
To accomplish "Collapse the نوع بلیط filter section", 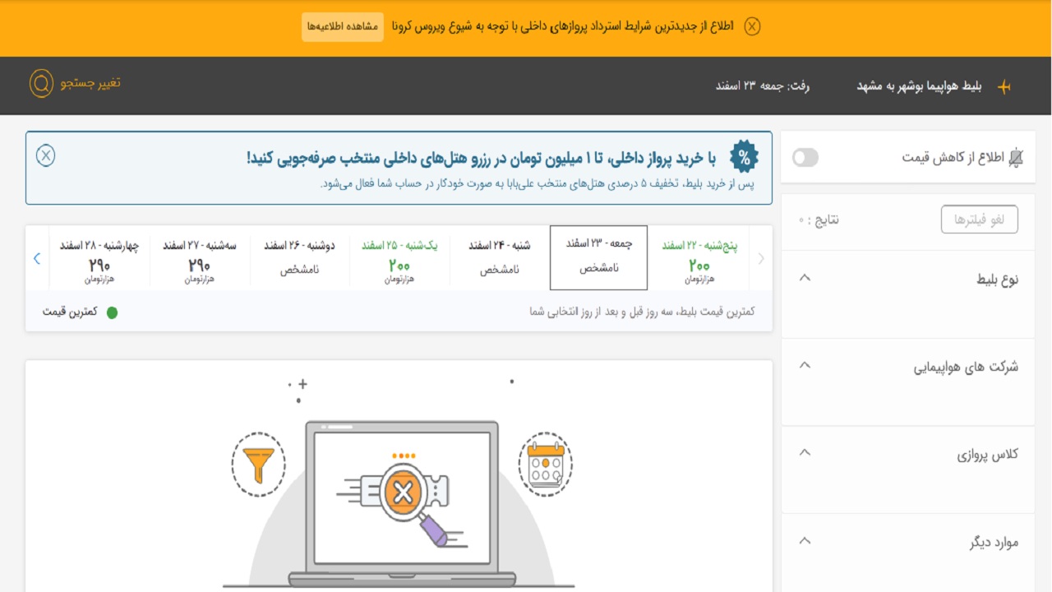I will click(x=805, y=278).
